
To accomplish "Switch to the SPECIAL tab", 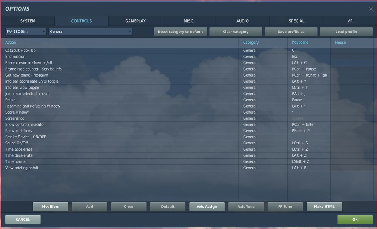I will tap(296, 21).
